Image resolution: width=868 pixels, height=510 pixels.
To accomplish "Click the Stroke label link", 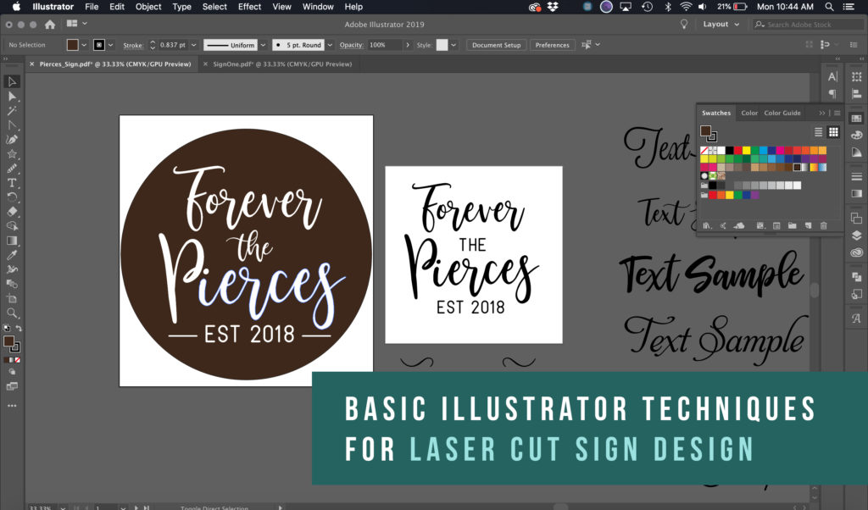I will [133, 46].
